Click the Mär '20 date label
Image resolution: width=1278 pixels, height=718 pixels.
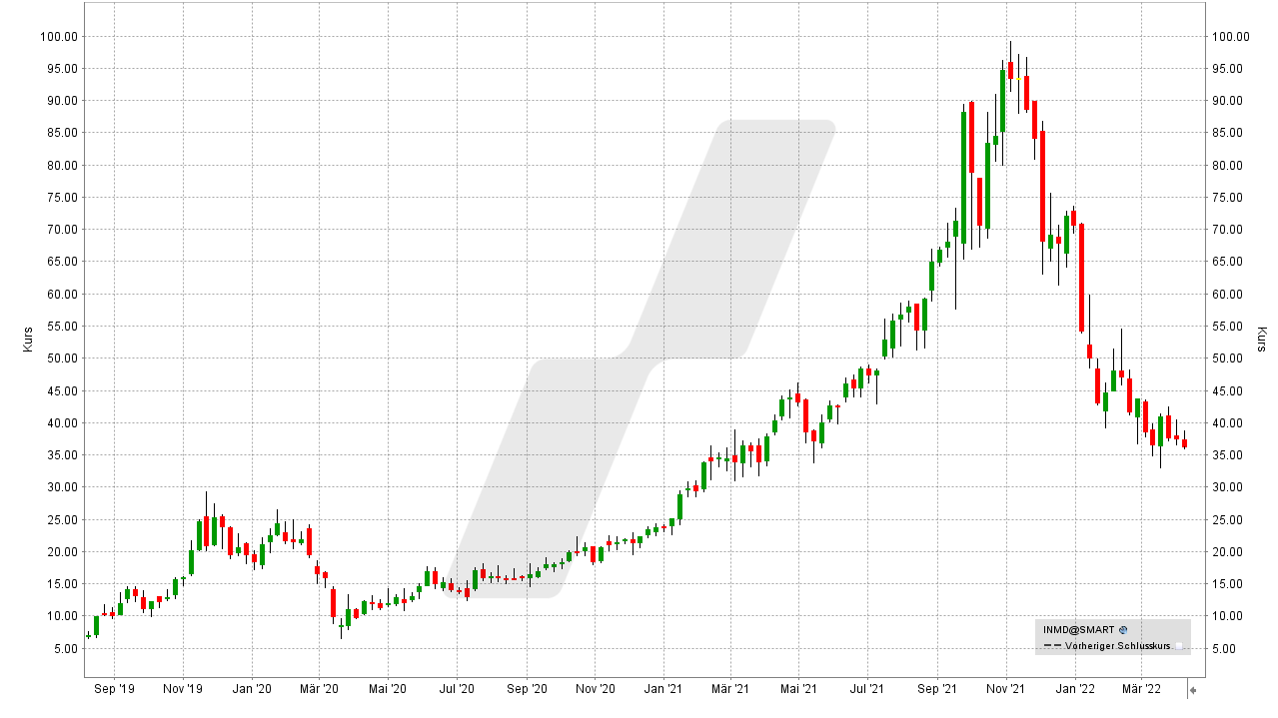coord(319,689)
